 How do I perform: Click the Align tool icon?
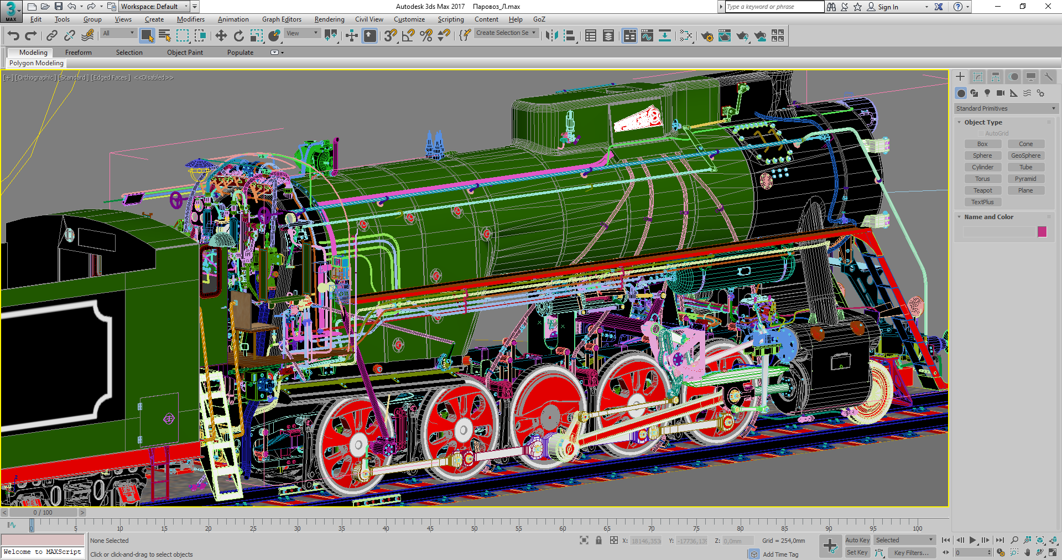pyautogui.click(x=570, y=36)
